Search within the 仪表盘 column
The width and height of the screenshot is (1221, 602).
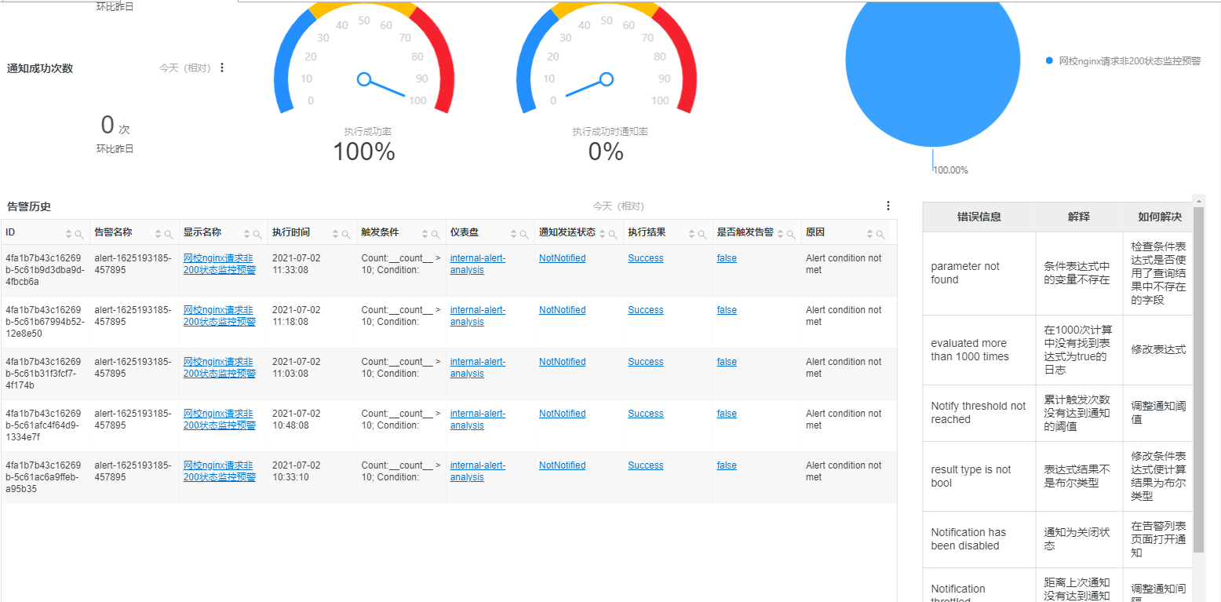click(524, 234)
